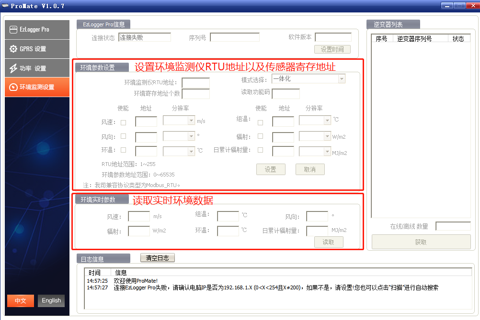Enable the 风向 checkbox

[x=124, y=136]
